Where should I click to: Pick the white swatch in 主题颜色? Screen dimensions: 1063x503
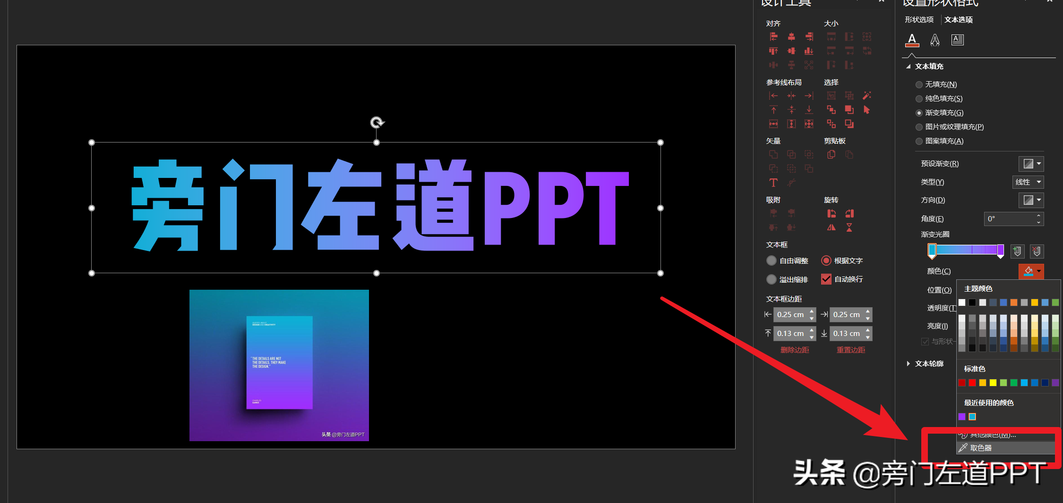962,302
